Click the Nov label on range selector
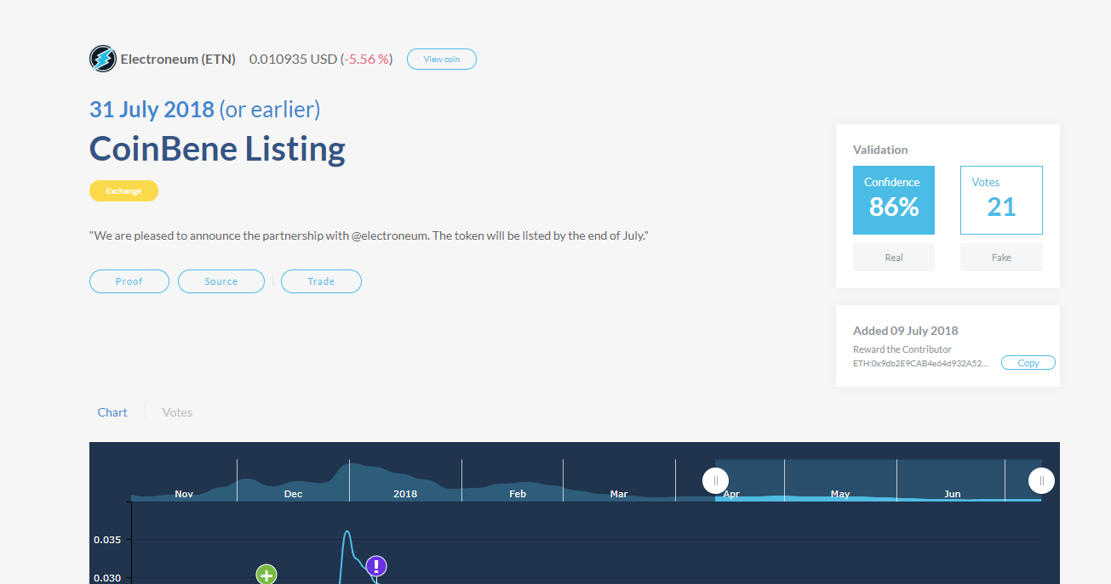This screenshot has height=584, width=1111. pyautogui.click(x=184, y=494)
